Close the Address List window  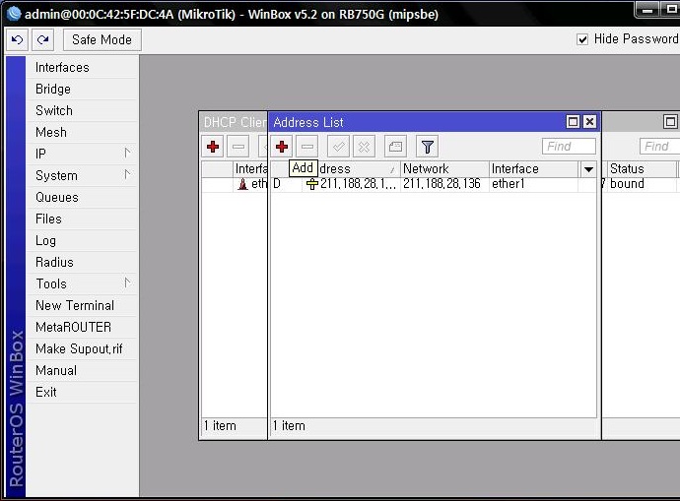tap(589, 122)
